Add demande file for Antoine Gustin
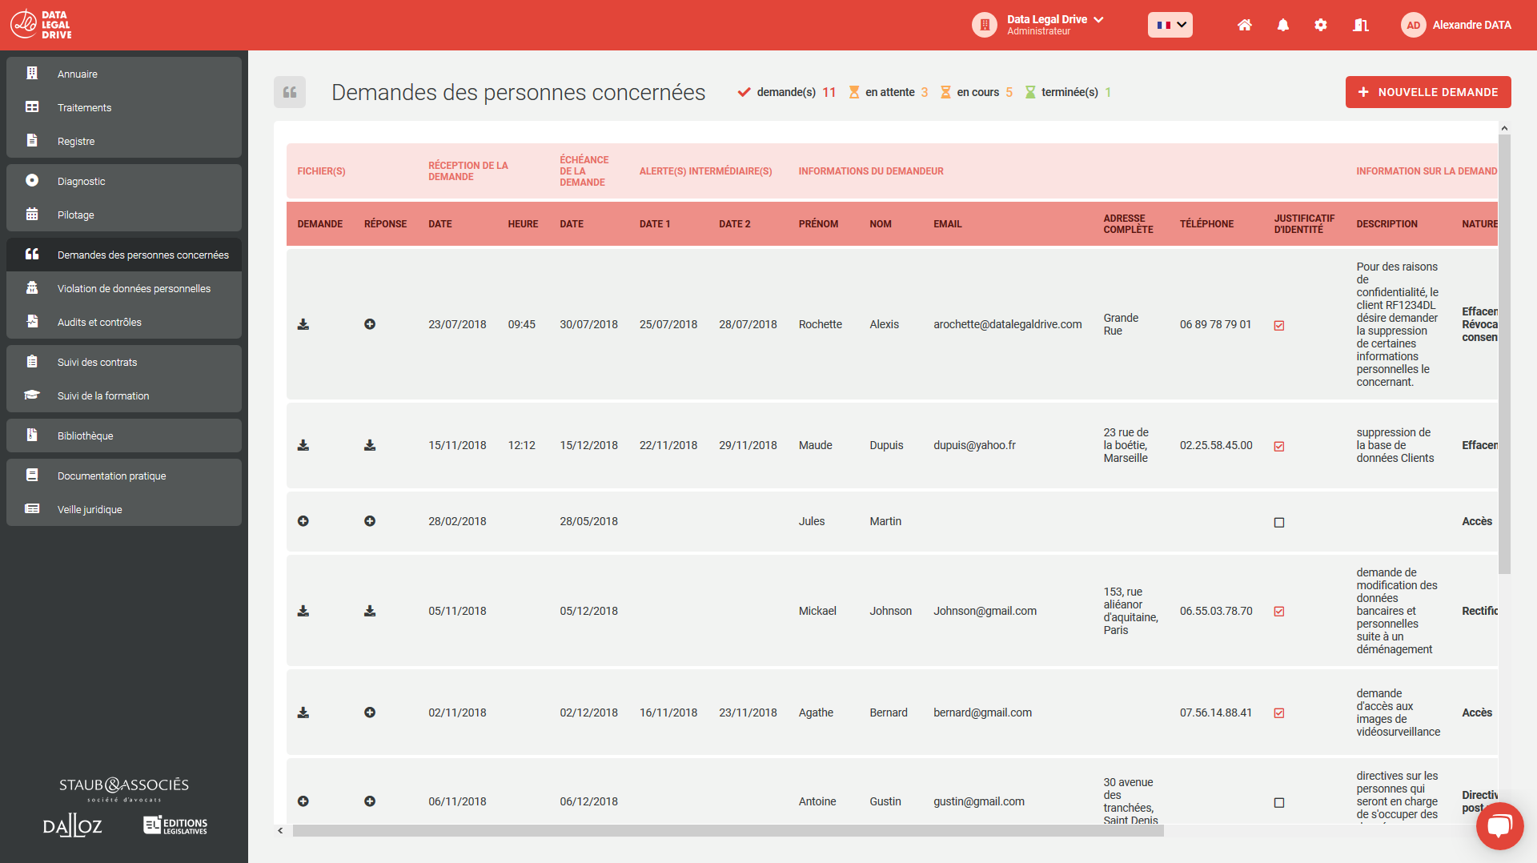Screen dimensions: 1537x863 (x=303, y=801)
